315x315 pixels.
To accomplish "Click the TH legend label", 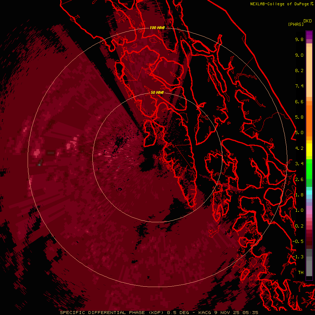I will point(301,272).
